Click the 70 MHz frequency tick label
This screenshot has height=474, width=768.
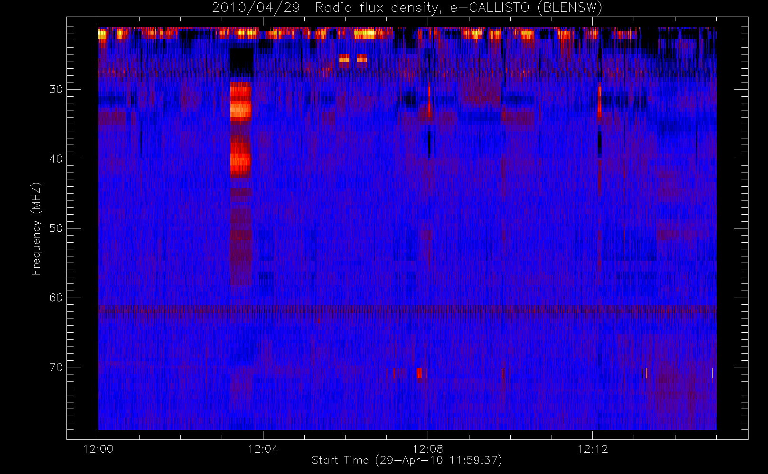point(56,367)
